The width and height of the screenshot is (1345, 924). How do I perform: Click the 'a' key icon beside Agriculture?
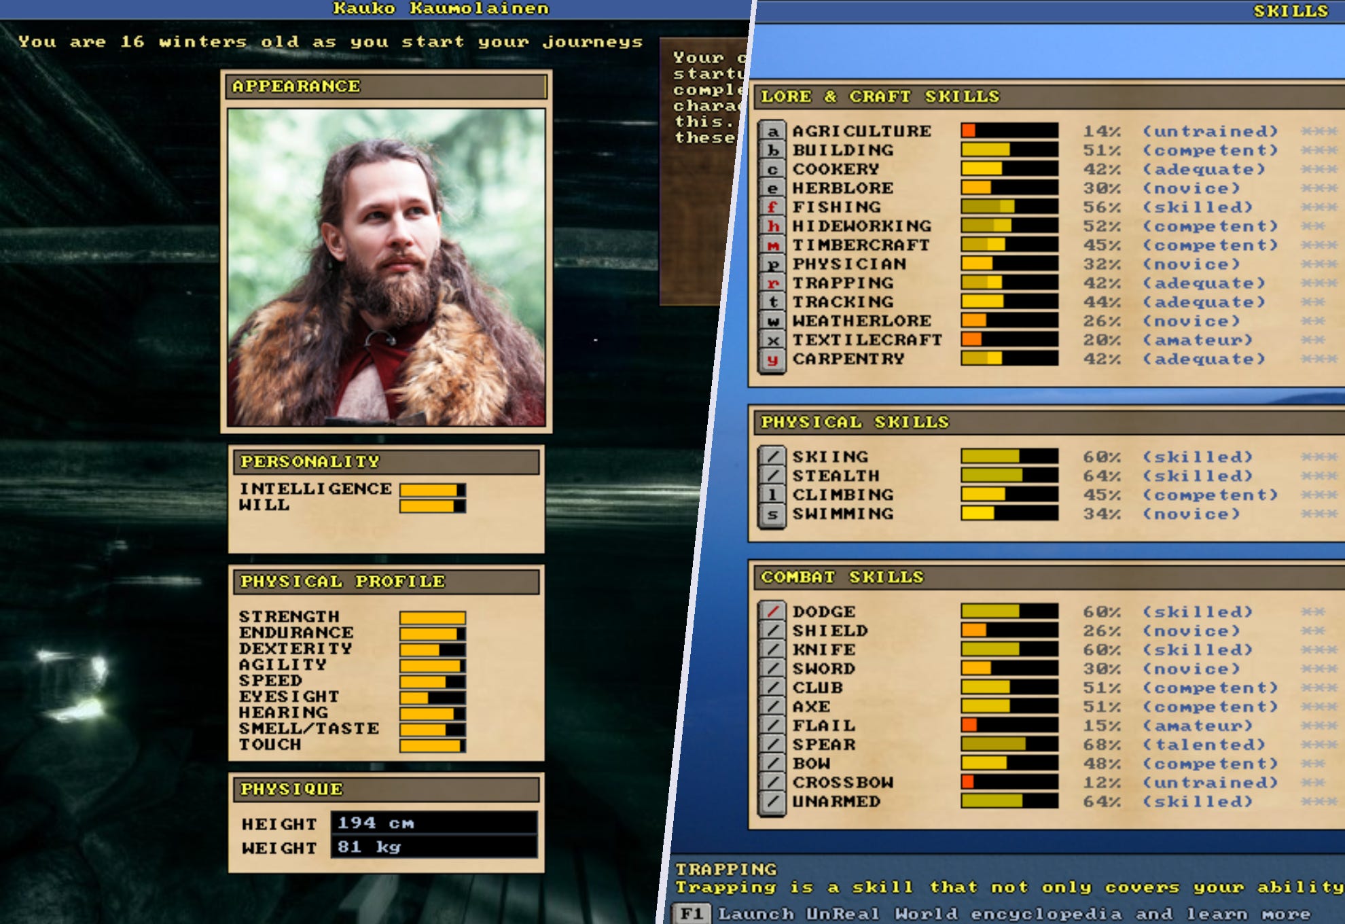pos(772,131)
